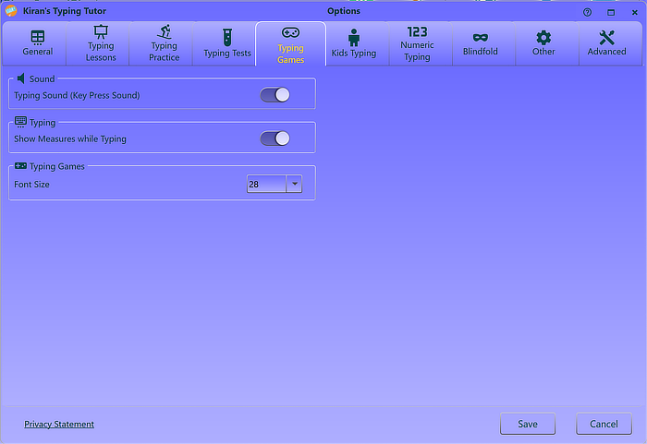
Task: Click the Advanced tools icon
Action: coord(606,38)
